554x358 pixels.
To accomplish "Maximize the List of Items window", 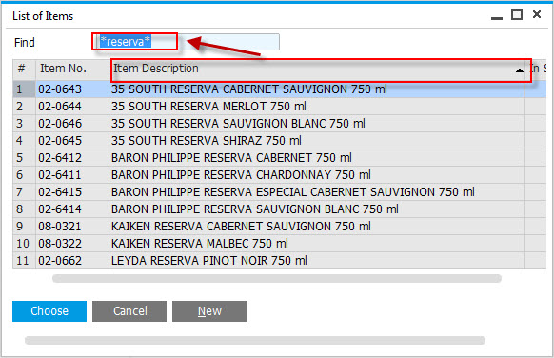I will click(517, 15).
